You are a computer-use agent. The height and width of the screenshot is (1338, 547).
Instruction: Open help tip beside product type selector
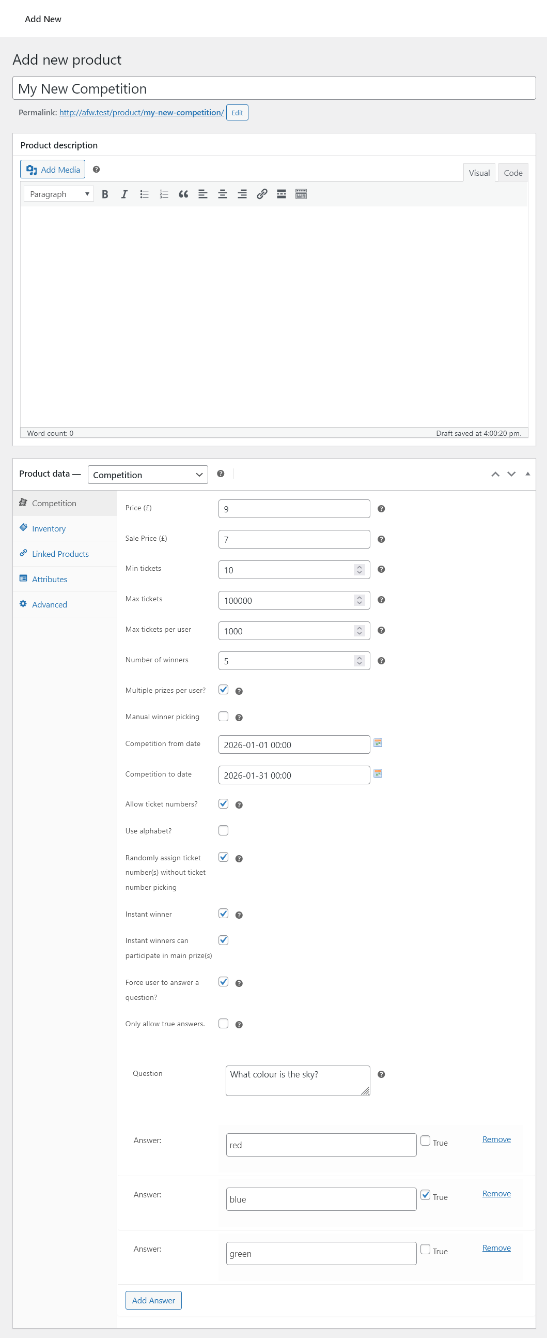tap(221, 474)
